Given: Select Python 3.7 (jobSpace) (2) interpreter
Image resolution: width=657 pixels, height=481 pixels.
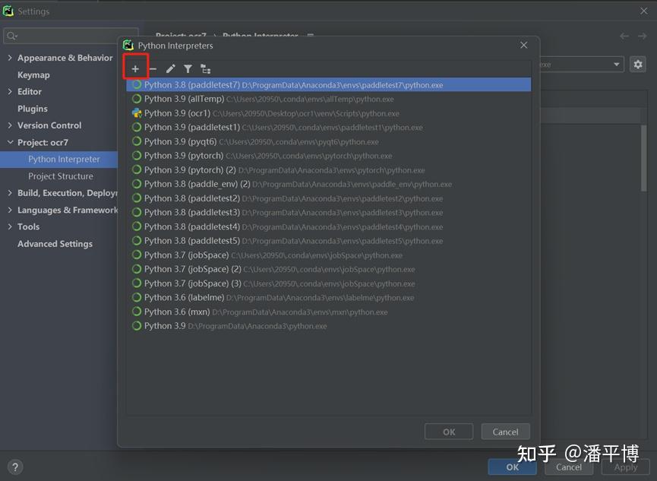Looking at the screenshot, I should click(328, 269).
